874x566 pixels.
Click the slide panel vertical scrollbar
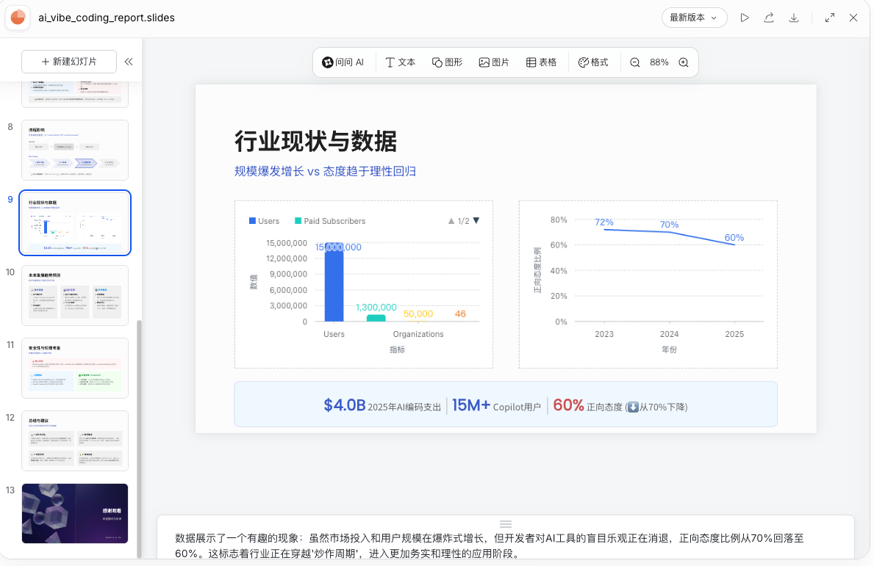(x=139, y=438)
